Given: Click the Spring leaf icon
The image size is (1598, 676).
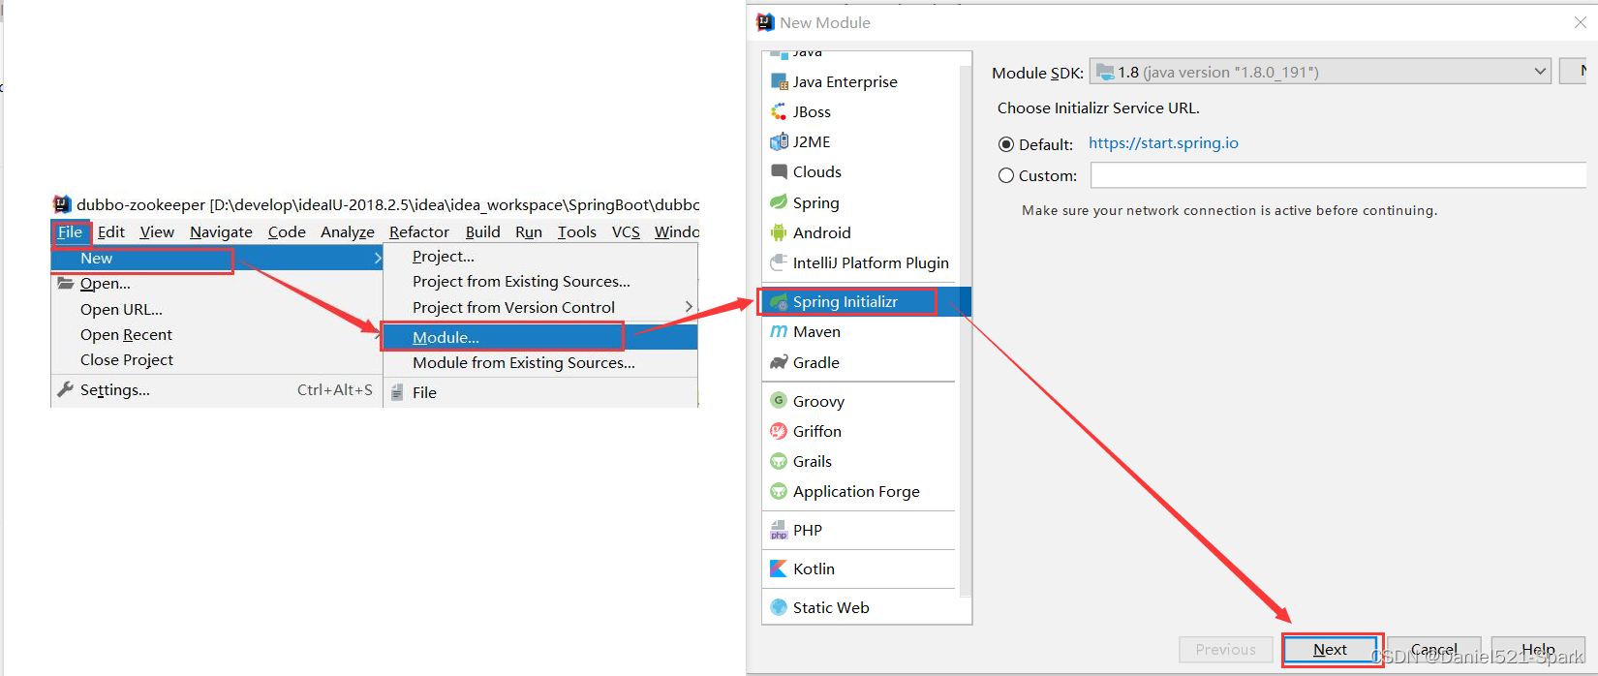Looking at the screenshot, I should [779, 202].
